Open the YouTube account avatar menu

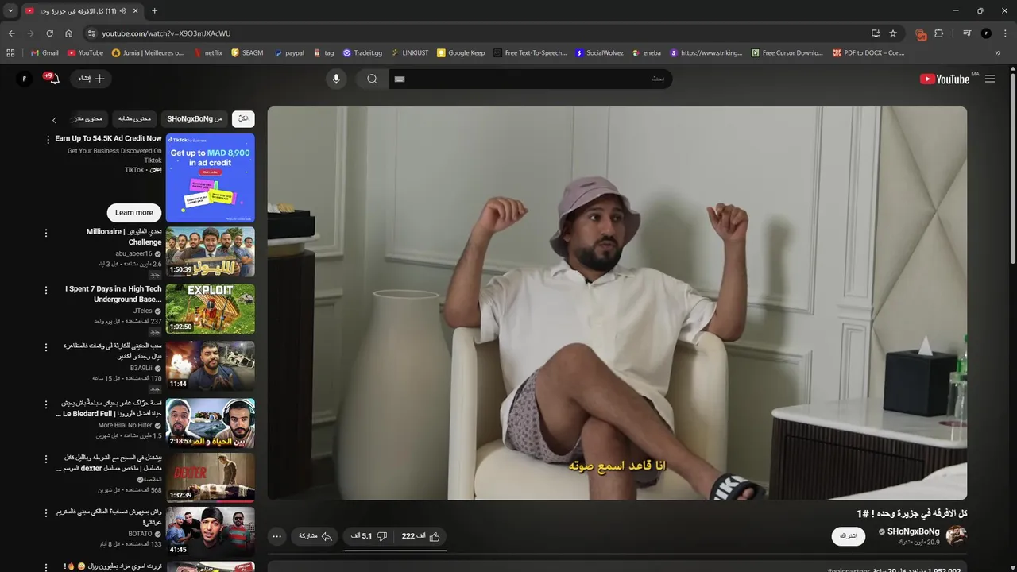click(x=25, y=79)
